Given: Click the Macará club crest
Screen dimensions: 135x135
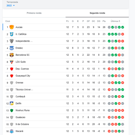Looking at the screenshot, I should pos(11,131).
